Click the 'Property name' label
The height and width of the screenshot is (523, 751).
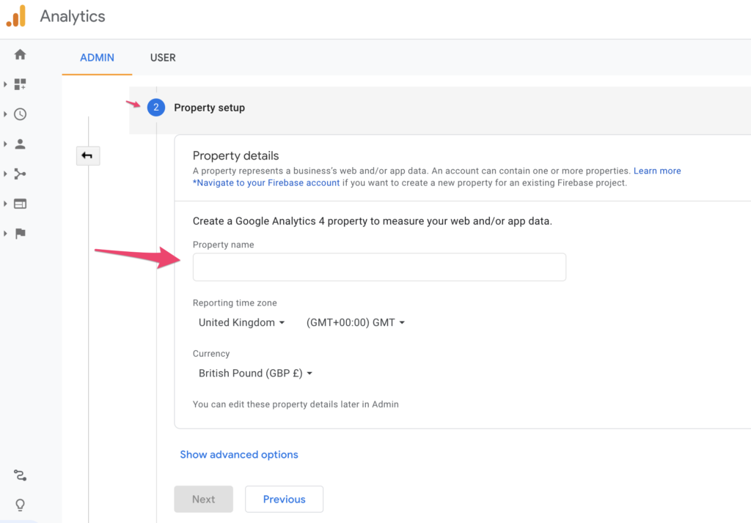click(x=223, y=245)
